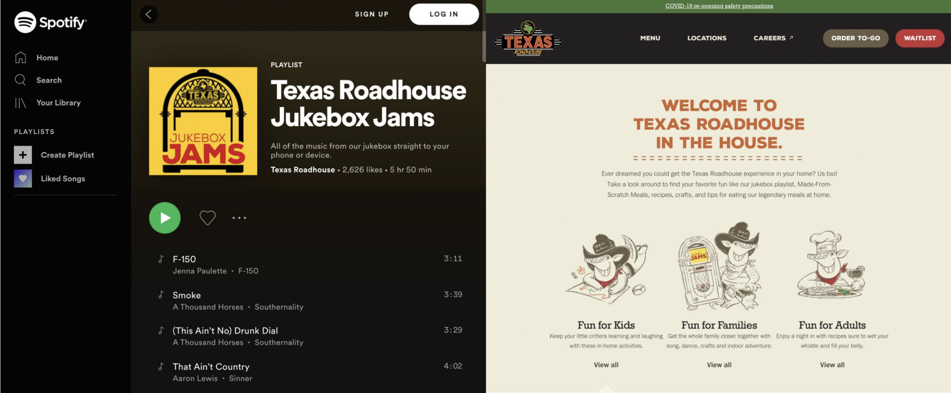Click View all under Fun for Kids
Screen dimensions: 951x393
[x=606, y=365]
